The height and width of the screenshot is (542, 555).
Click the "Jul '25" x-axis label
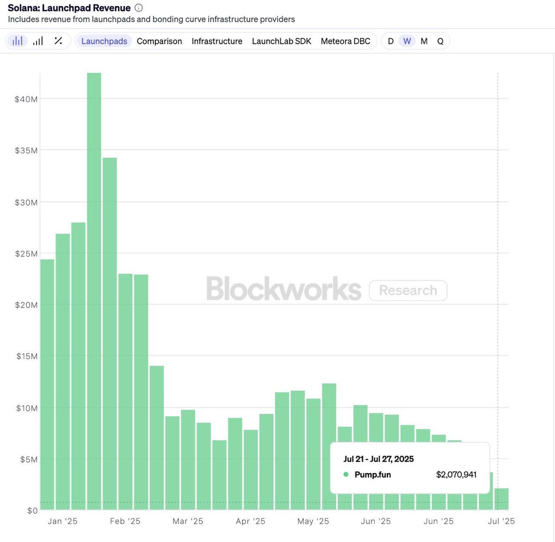coord(501,521)
